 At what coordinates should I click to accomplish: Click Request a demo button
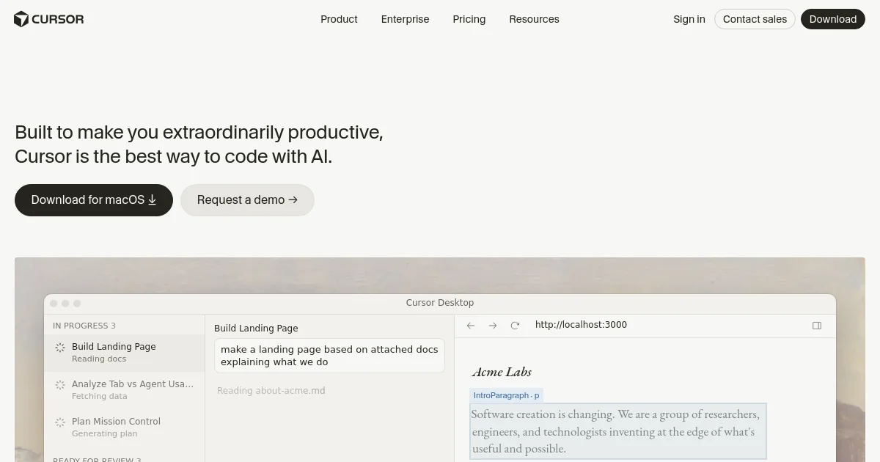coord(247,200)
